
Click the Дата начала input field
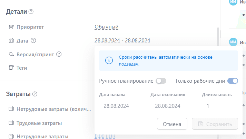[x=116, y=106]
